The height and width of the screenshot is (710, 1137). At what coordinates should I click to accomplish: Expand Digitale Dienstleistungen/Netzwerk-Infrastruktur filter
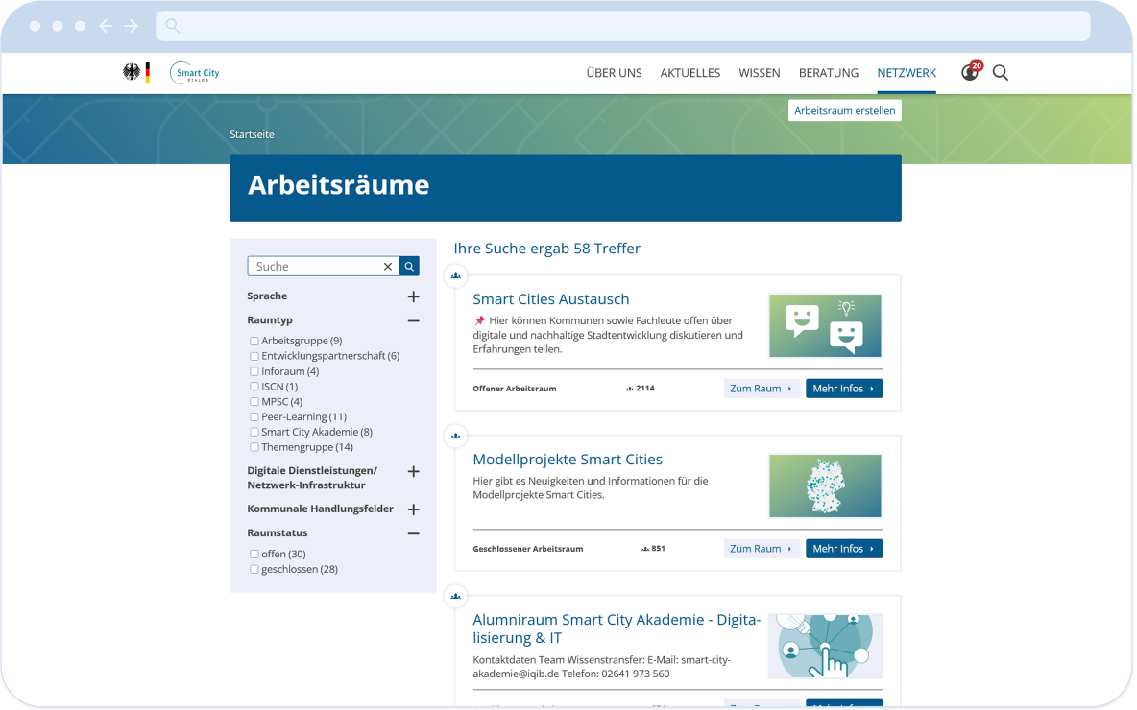pos(413,472)
